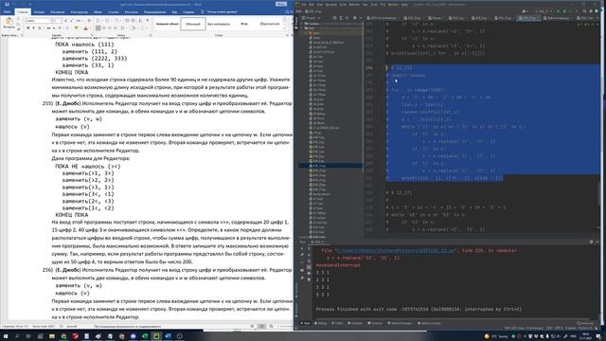Open the run configuration dropdown in PyCharm
Screen dimensions: 606x341
pos(544,11)
